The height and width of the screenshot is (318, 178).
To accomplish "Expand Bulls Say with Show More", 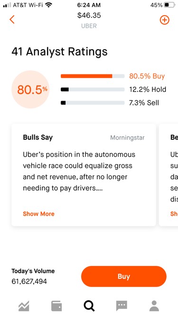I will point(38,214).
